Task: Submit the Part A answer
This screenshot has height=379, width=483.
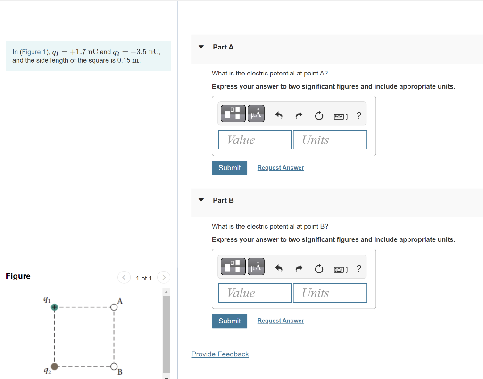Action: 229,168
